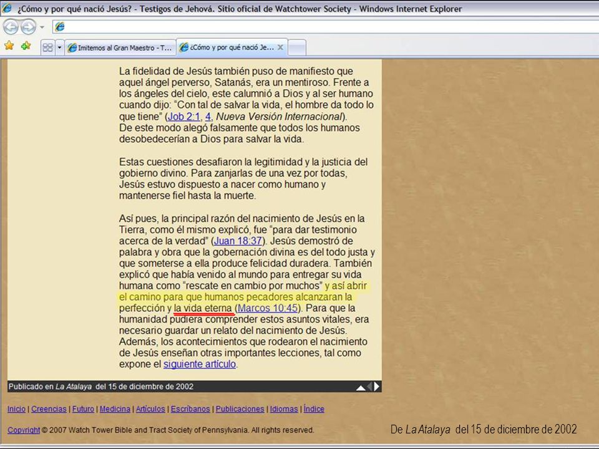Open a new blank tab button
This screenshot has height=449, width=599.
[x=297, y=48]
